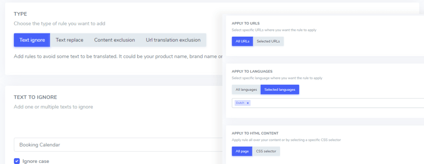Click the TEXT TO IGNORE heading
Viewport: 424px width, 164px height.
35,97
